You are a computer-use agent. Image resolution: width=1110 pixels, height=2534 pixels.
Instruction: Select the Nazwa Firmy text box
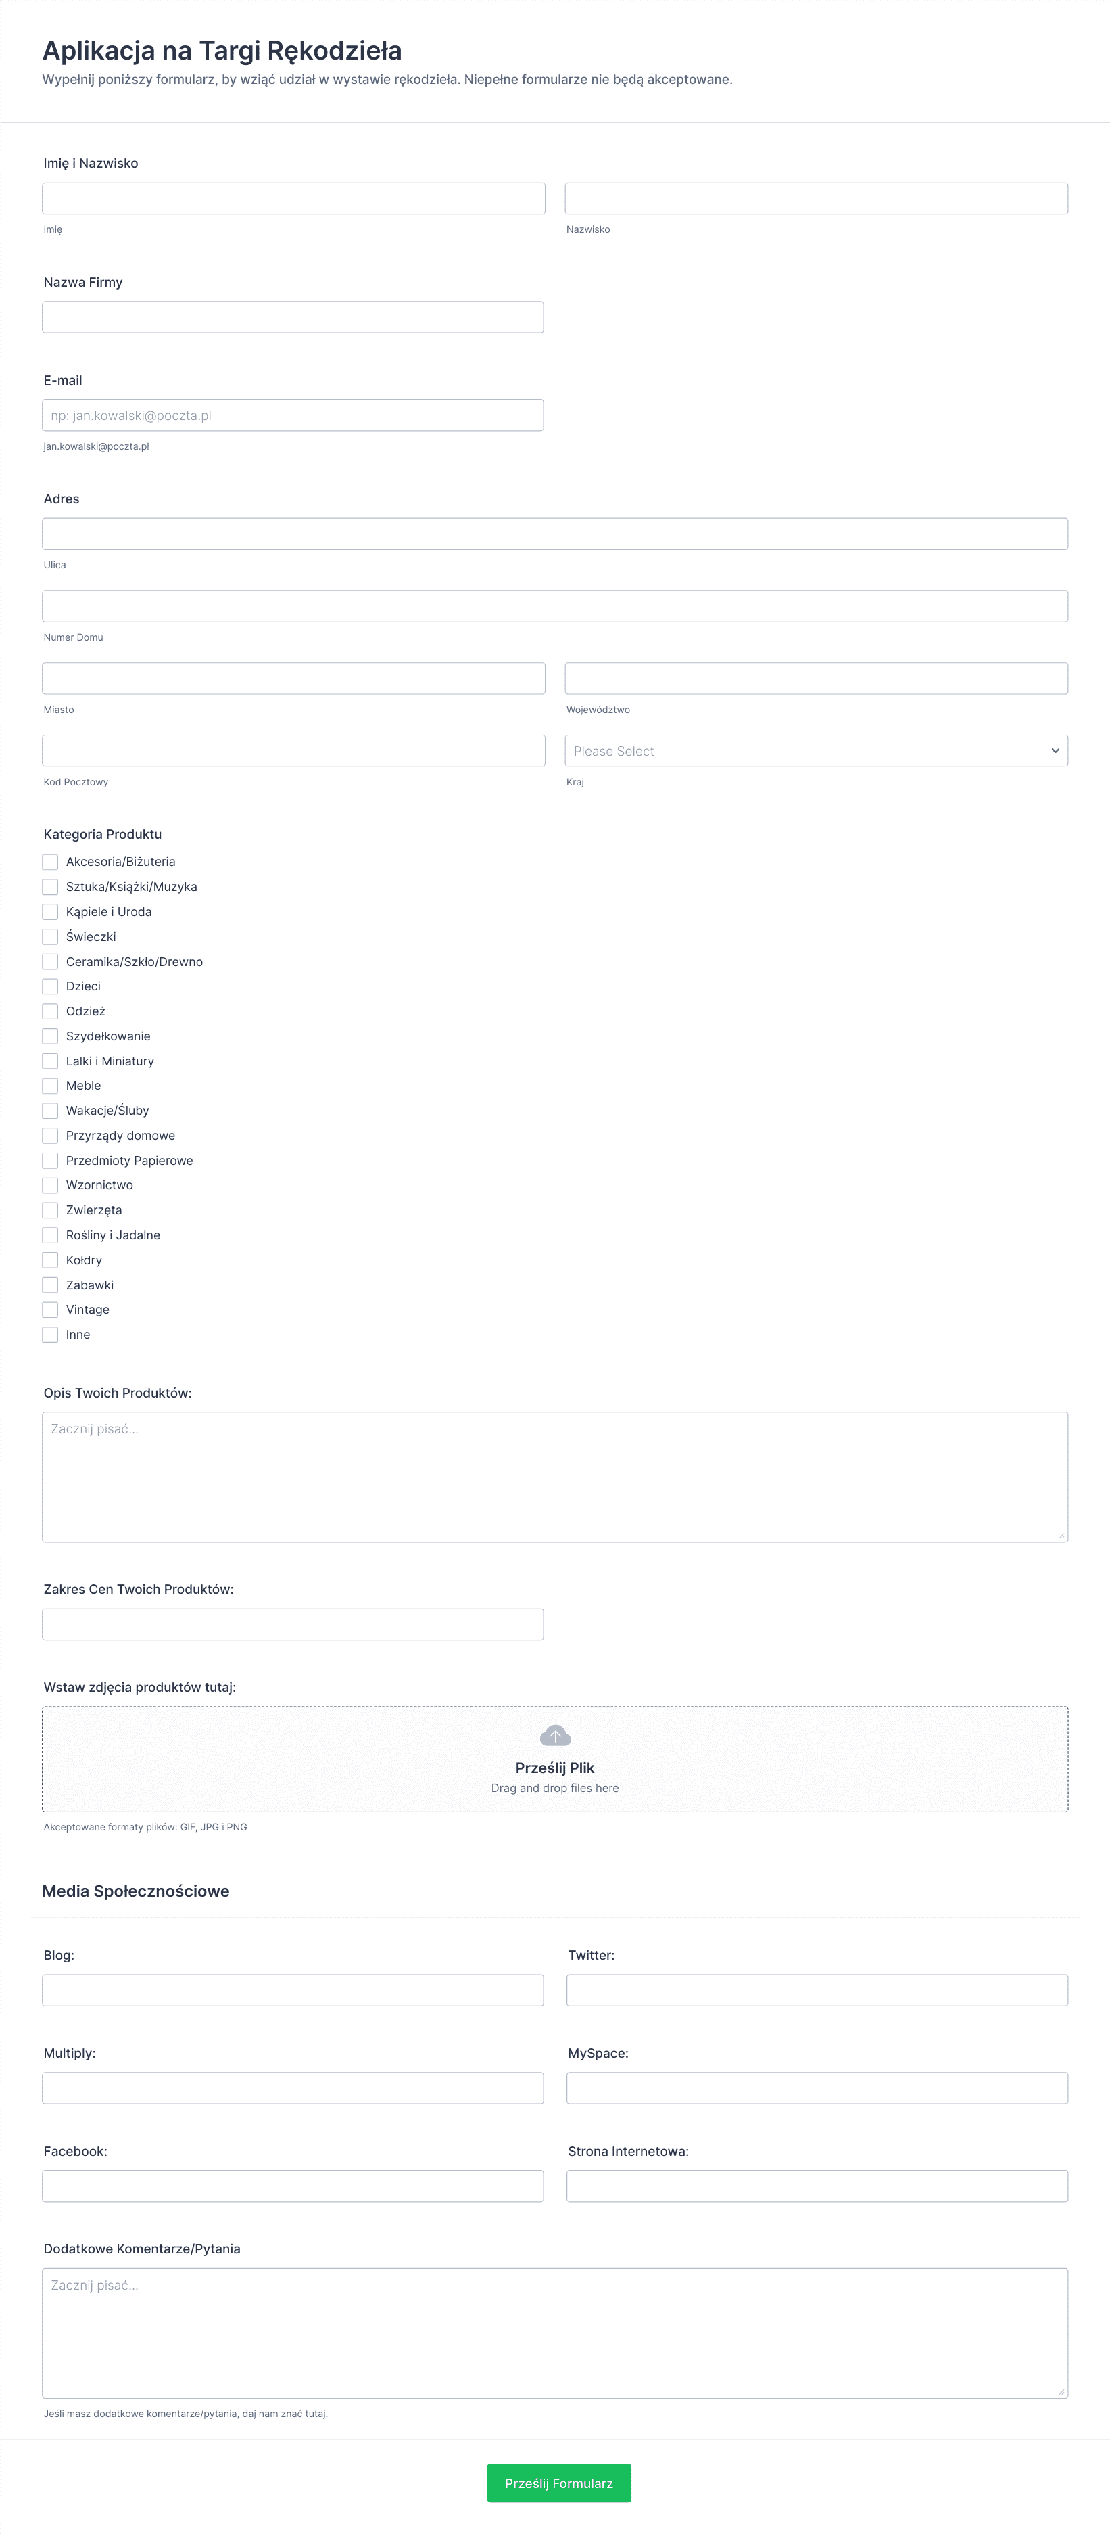pyautogui.click(x=293, y=317)
